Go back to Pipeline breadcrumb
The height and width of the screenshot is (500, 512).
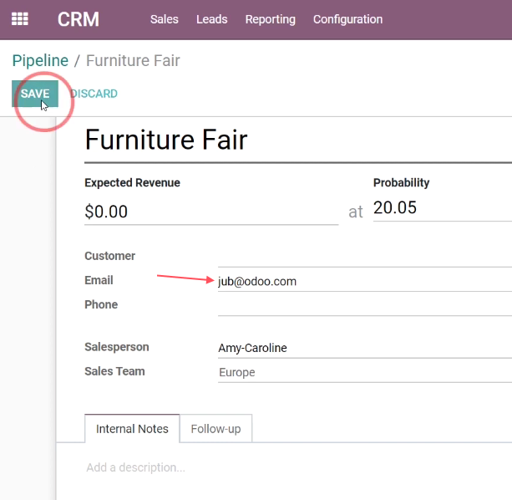[x=40, y=60]
